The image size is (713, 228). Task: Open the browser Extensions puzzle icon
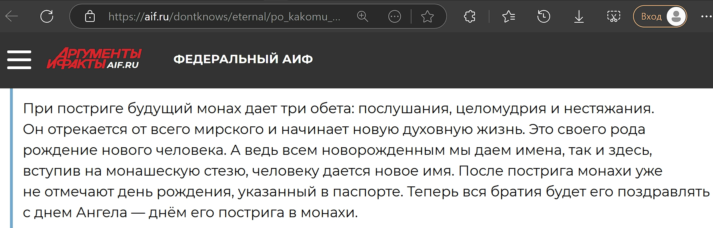[x=469, y=16]
